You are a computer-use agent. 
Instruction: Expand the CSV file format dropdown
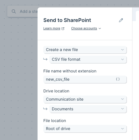(x=88, y=59)
